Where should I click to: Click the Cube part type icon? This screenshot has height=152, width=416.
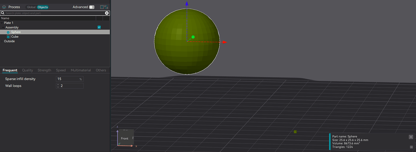tap(8, 36)
